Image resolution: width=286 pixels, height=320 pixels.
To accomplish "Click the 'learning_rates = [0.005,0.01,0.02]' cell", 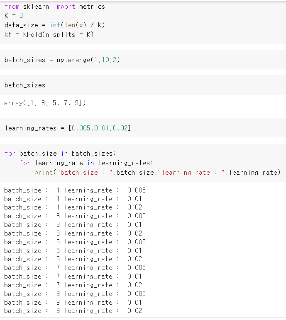I will pos(143,128).
